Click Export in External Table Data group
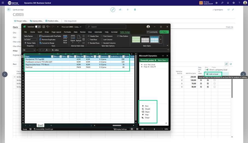Image resolution: width=248 pixels, height=143 pixels. point(73,39)
